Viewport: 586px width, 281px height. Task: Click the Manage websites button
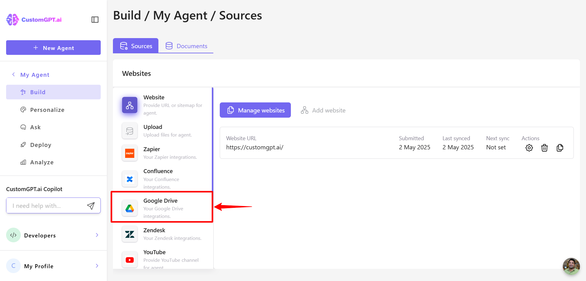pyautogui.click(x=255, y=110)
